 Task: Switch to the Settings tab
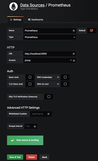tap(16, 20)
